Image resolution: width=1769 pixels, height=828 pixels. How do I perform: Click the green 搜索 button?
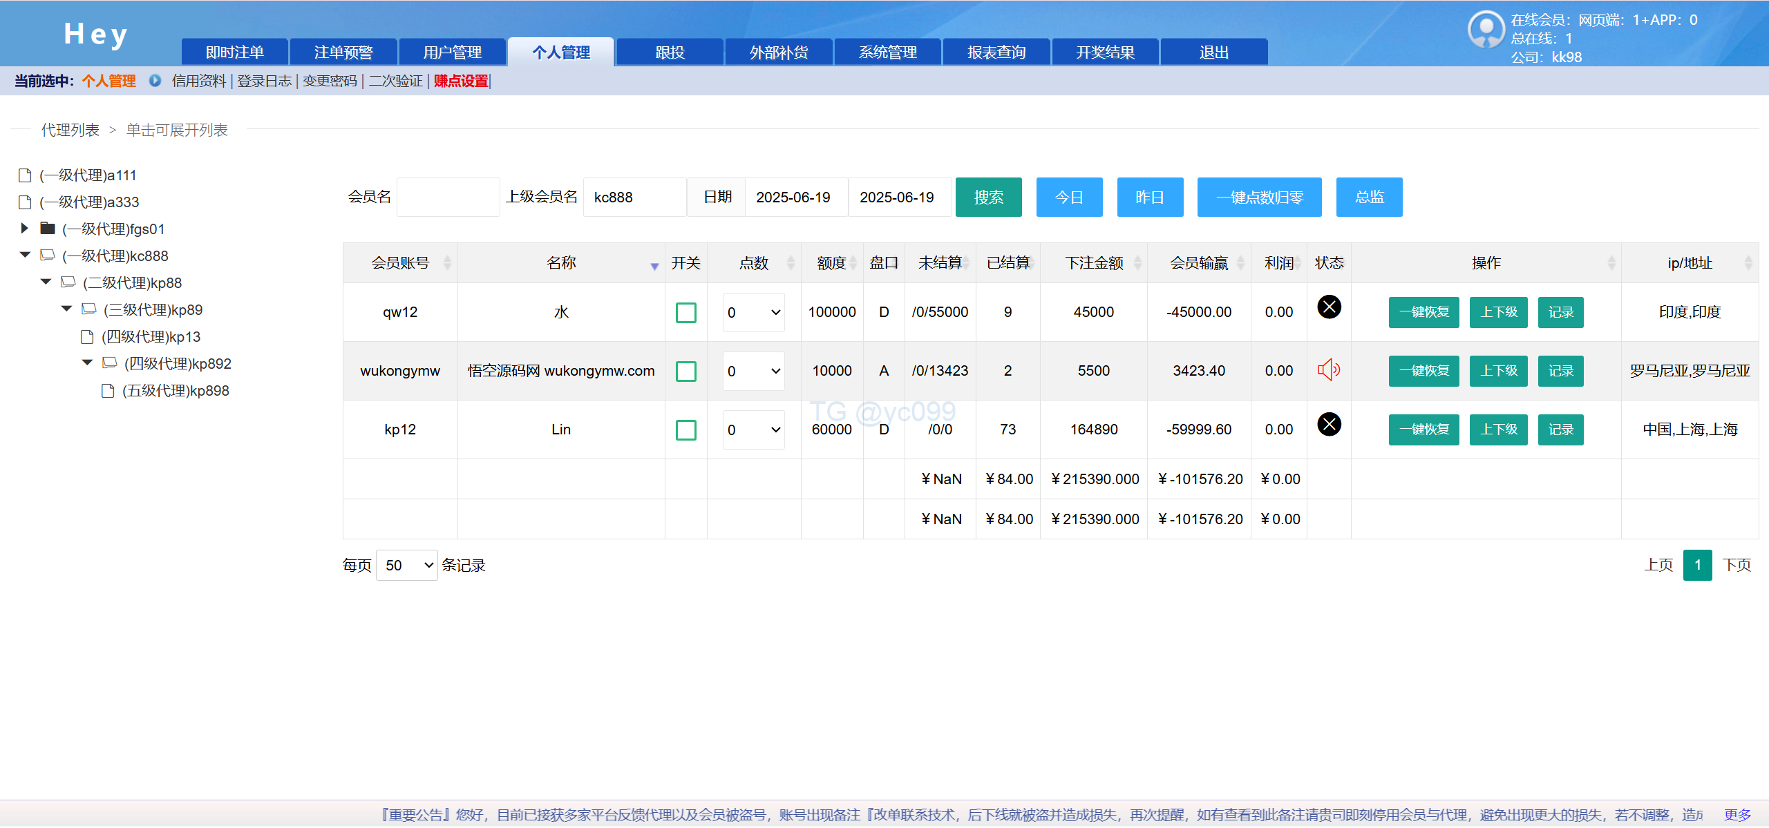987,198
